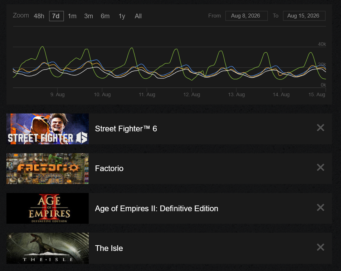341x271 pixels.
Task: Select the 40k y-axis label
Action: [322, 44]
